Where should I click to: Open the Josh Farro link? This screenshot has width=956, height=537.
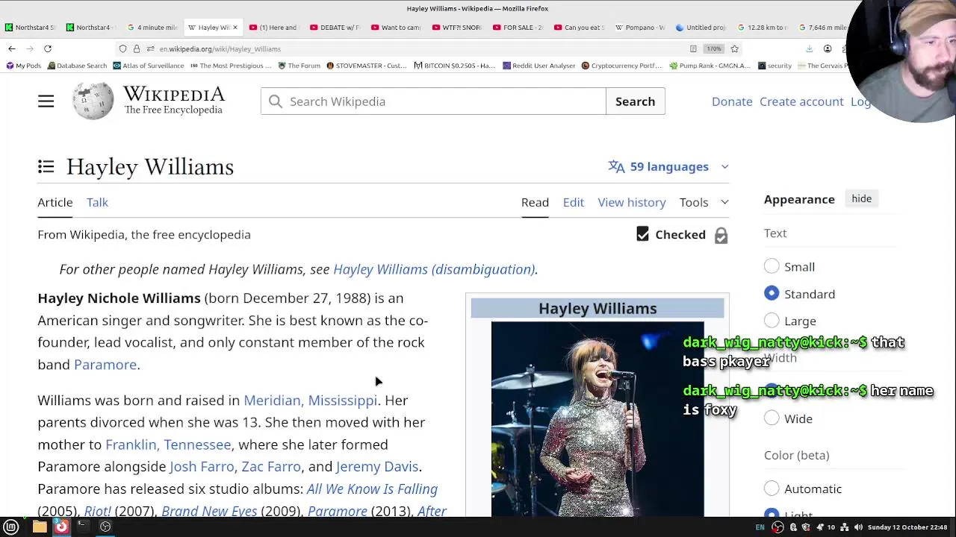202,466
